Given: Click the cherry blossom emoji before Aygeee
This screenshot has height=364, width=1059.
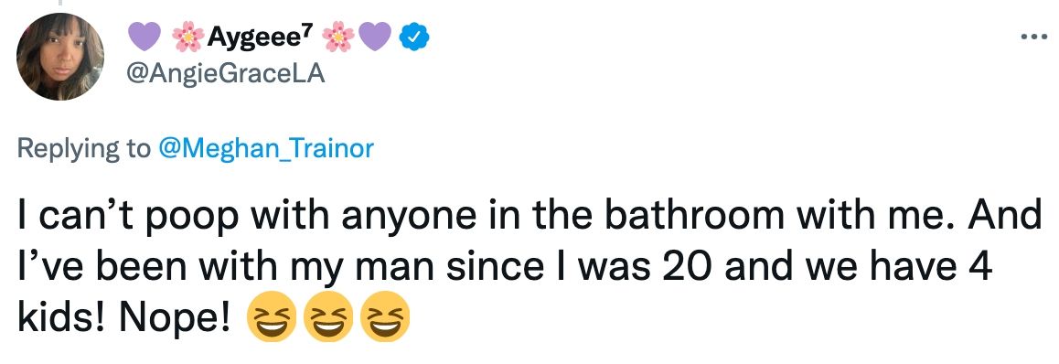Looking at the screenshot, I should point(188,37).
